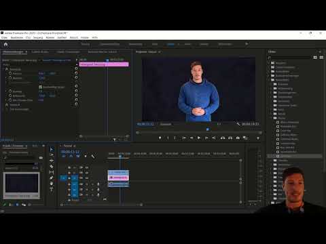Select the Ripple Edit tool
The height and width of the screenshot is (244, 326).
click(x=52, y=161)
